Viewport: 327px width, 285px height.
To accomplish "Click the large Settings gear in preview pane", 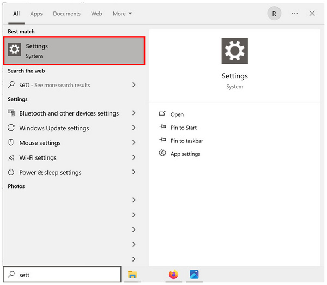I will 234,51.
